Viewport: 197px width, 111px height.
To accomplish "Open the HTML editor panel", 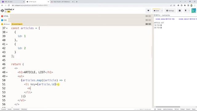I will tap(5, 16).
